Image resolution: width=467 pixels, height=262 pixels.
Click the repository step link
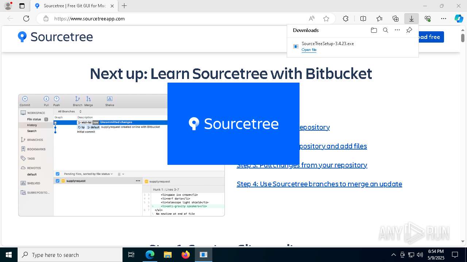(x=314, y=127)
